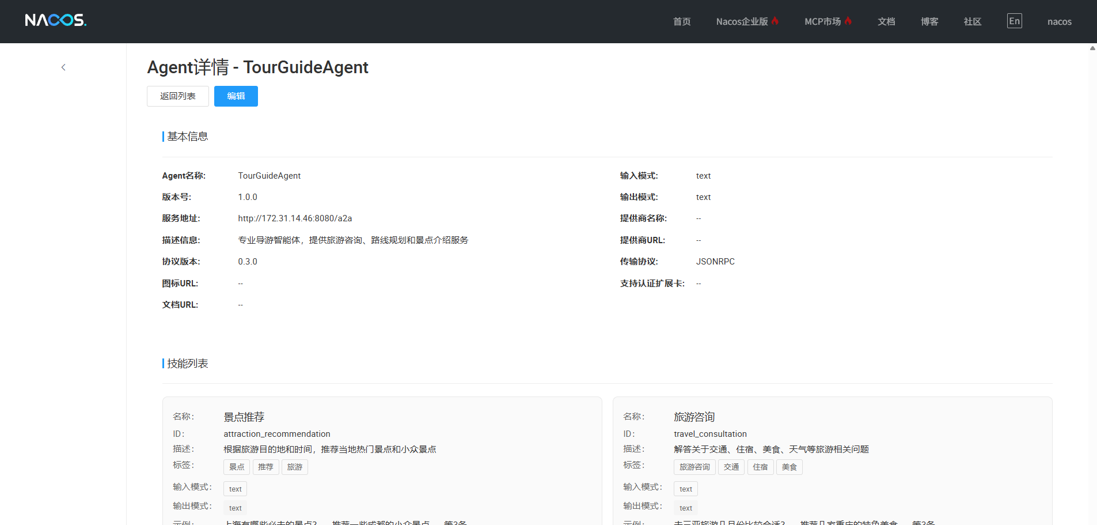Viewport: 1097px width, 525px height.
Task: Click the 旅游 tag in 景点推荐
Action: pyautogui.click(x=295, y=467)
